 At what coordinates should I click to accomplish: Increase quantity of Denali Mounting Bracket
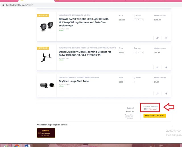[142, 52]
